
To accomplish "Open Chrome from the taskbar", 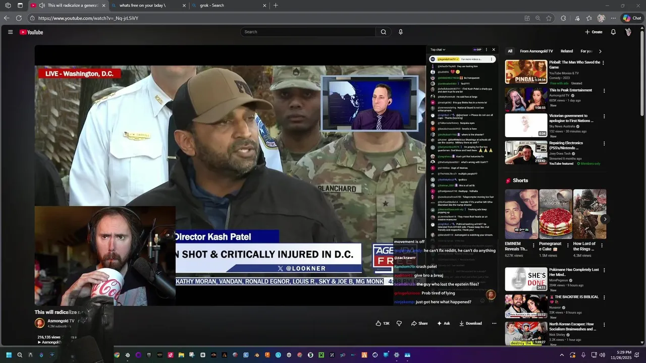I will (x=117, y=355).
